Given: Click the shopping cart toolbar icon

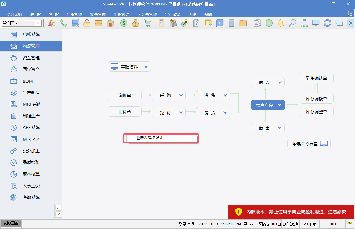Looking at the screenshot, I should [x=148, y=23].
